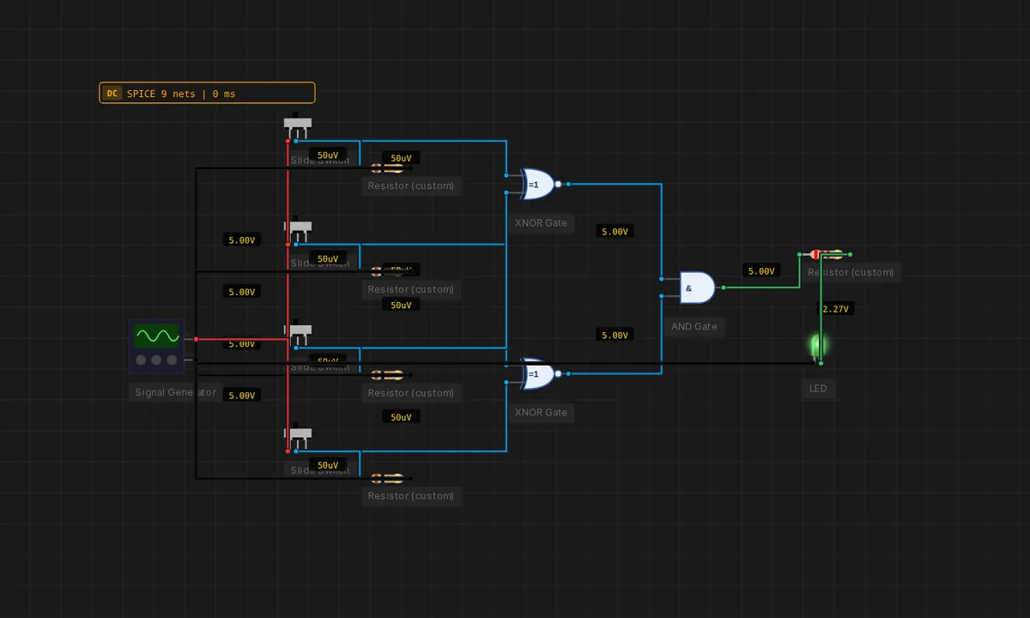Click the 5.00V readout at the AND gate output
This screenshot has width=1030, height=618.
click(761, 270)
